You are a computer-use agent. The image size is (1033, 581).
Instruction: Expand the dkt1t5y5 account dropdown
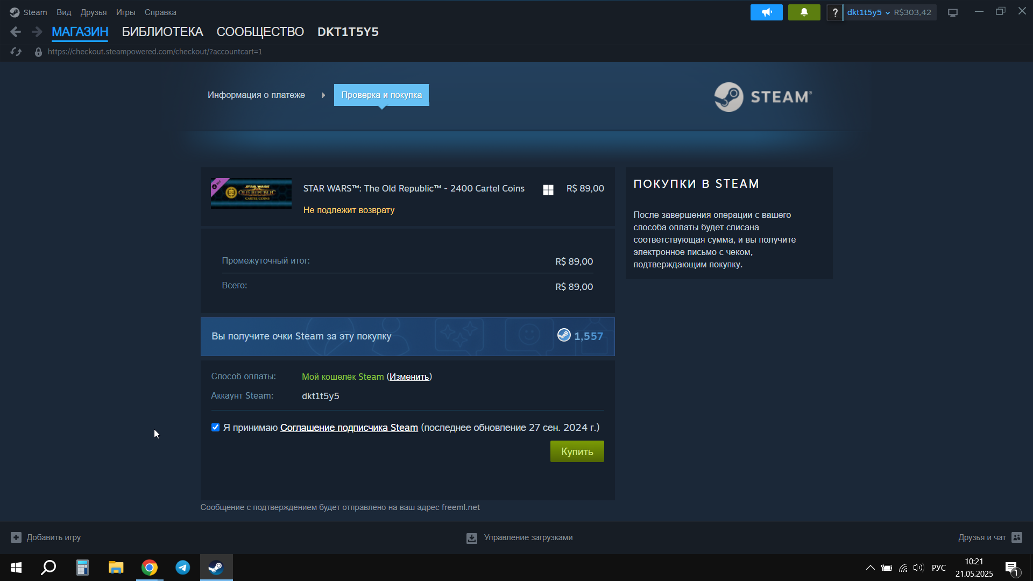point(868,12)
